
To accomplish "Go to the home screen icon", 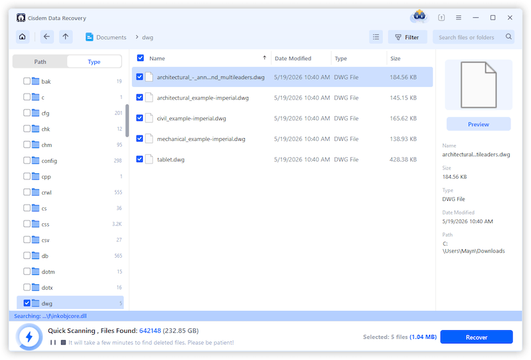I will [x=23, y=37].
